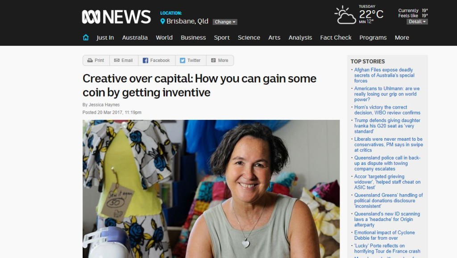The height and width of the screenshot is (258, 457).
Task: Share via the Twitter bird icon
Action: [x=183, y=61]
